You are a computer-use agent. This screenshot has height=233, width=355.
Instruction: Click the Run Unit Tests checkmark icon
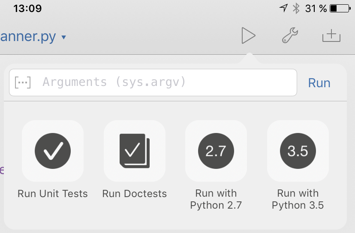pos(53,151)
